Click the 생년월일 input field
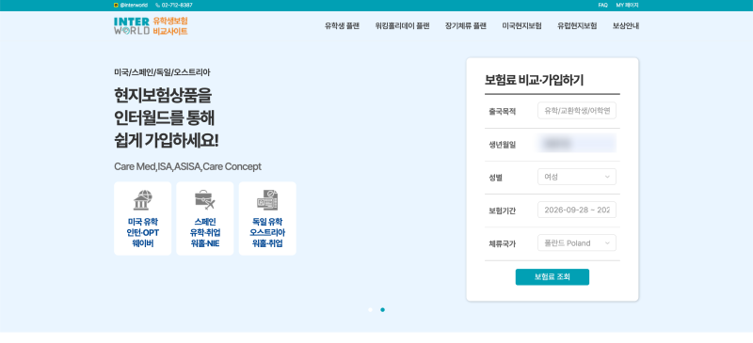The width and height of the screenshot is (753, 343). 577,144
